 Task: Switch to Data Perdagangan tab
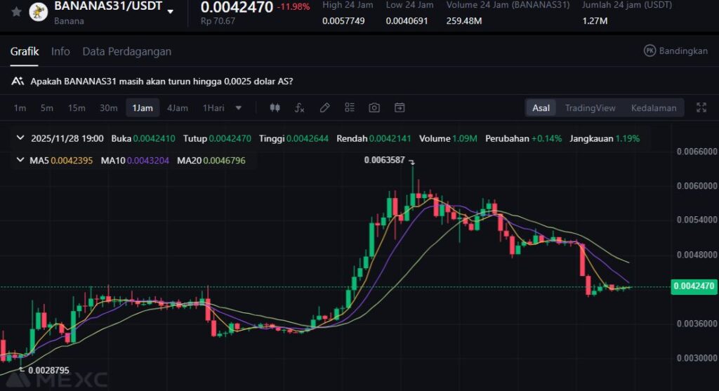126,51
